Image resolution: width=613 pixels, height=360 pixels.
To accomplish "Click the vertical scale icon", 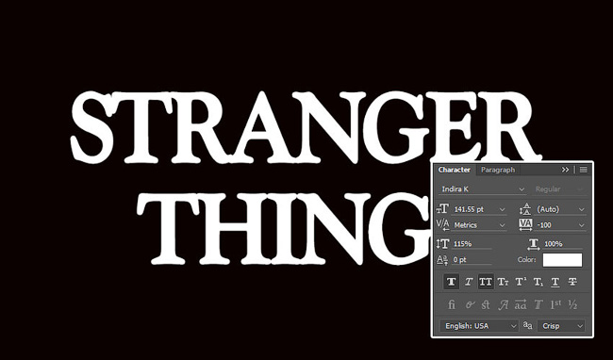I will tap(442, 244).
